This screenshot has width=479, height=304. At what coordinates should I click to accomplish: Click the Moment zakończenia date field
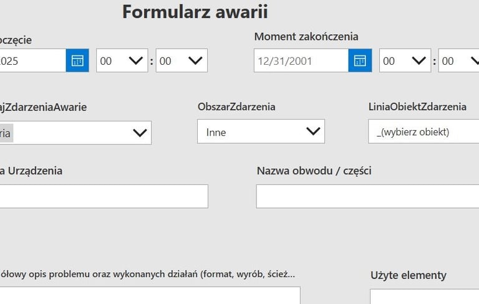click(301, 60)
